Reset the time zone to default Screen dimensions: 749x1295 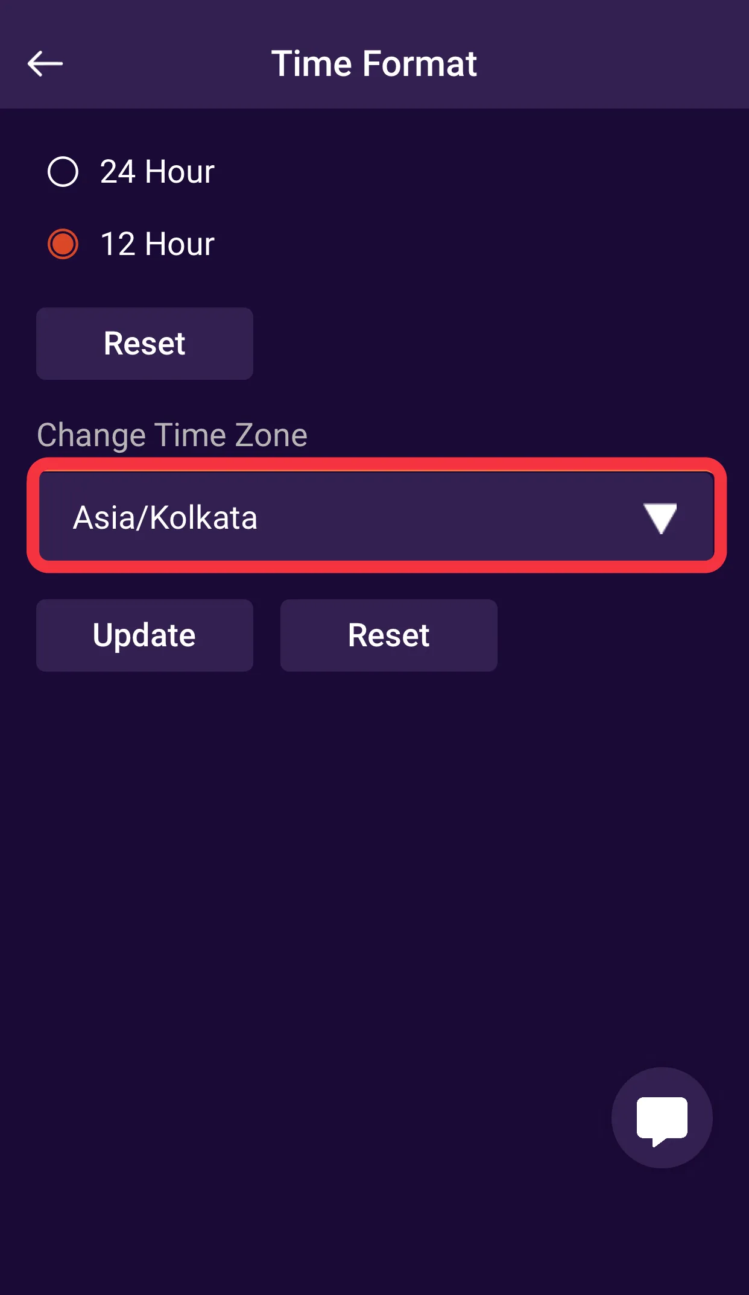pyautogui.click(x=388, y=635)
